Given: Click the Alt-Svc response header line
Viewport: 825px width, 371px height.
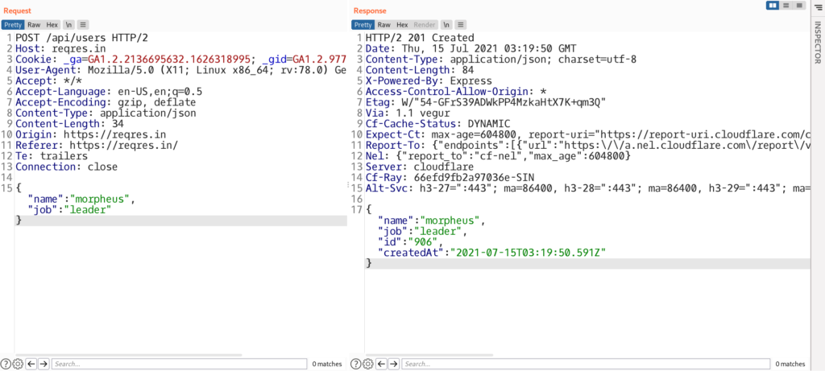Looking at the screenshot, I should (587, 188).
